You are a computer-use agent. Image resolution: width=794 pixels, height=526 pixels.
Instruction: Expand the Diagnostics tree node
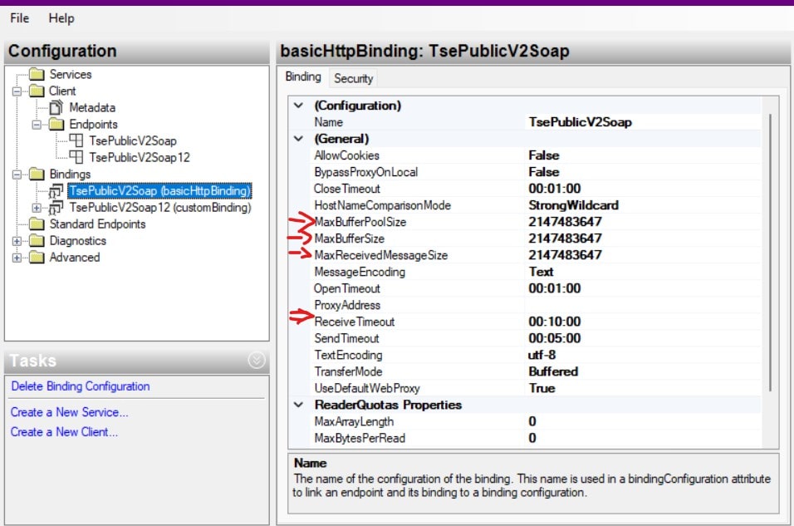click(x=17, y=241)
